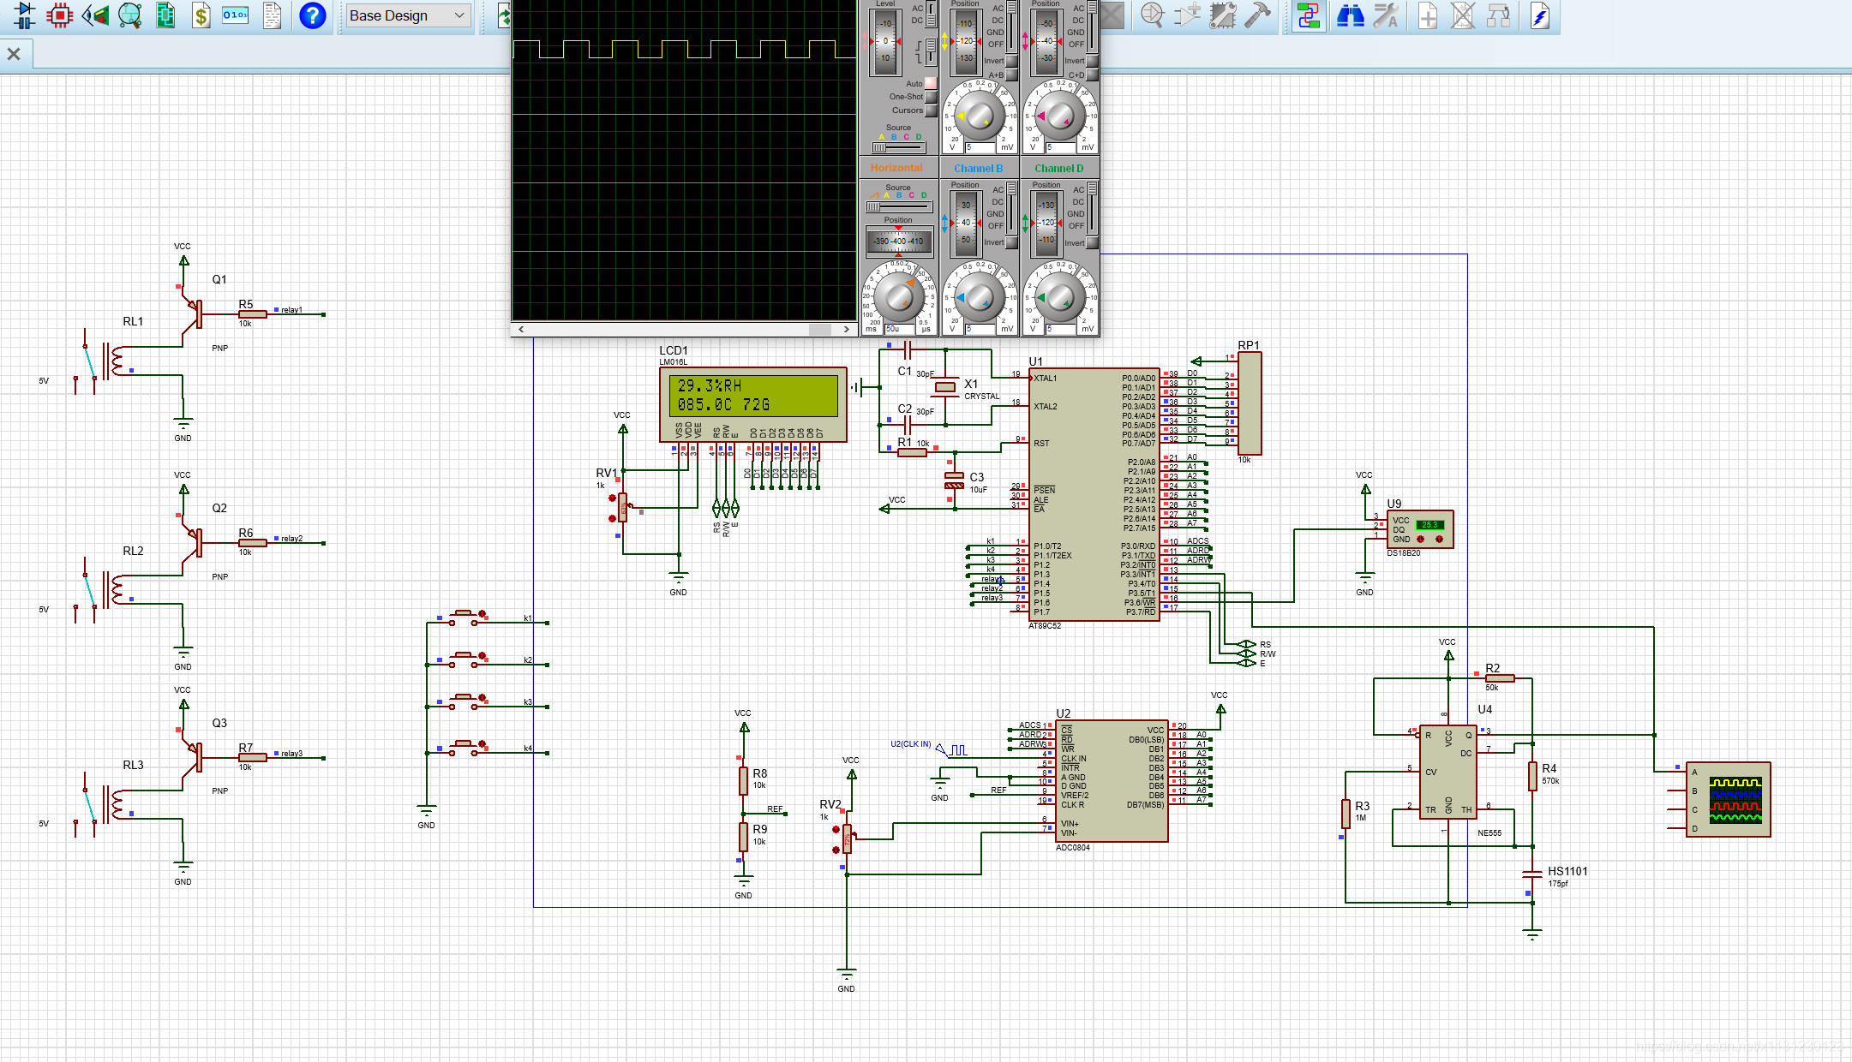Open the Schematic Capture diode icon

(x=24, y=15)
